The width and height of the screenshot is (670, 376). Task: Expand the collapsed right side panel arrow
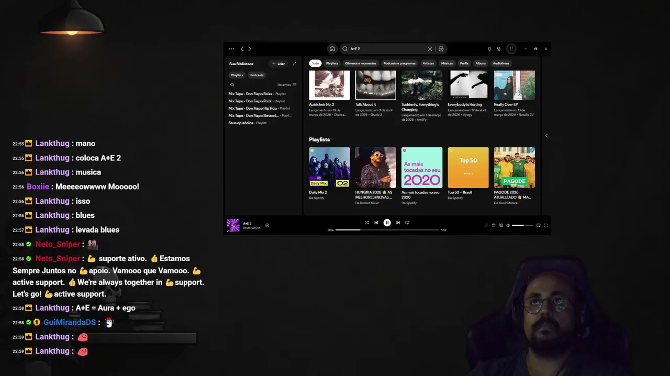tap(546, 136)
